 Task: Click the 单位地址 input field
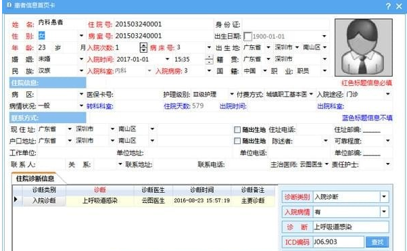coord(188,153)
